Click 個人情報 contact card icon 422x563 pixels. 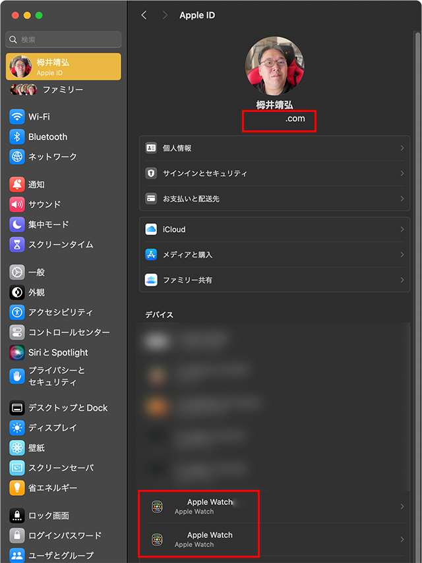(x=151, y=148)
